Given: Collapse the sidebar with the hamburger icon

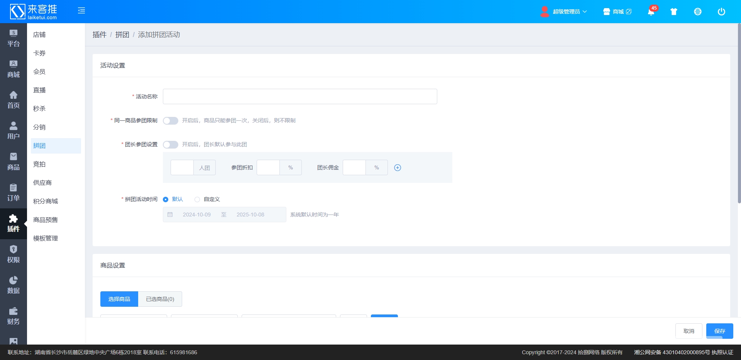Looking at the screenshot, I should coord(81,11).
